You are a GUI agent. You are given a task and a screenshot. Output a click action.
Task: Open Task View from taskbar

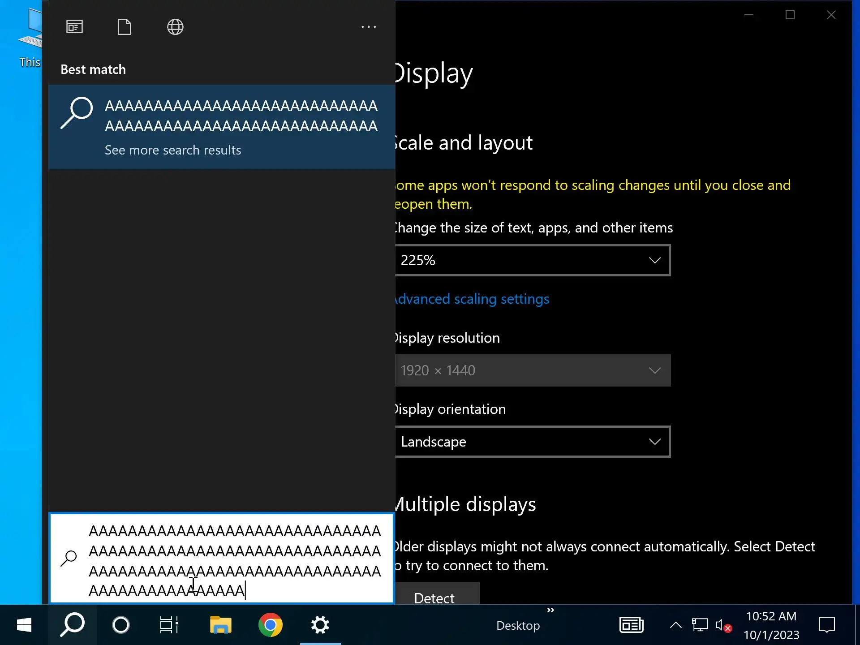click(169, 625)
